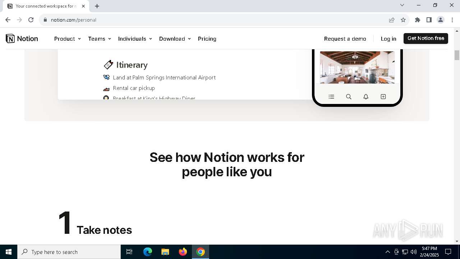Screen dimensions: 460x259
Task: Click the Chrome taskbar icon
Action: [x=201, y=252]
